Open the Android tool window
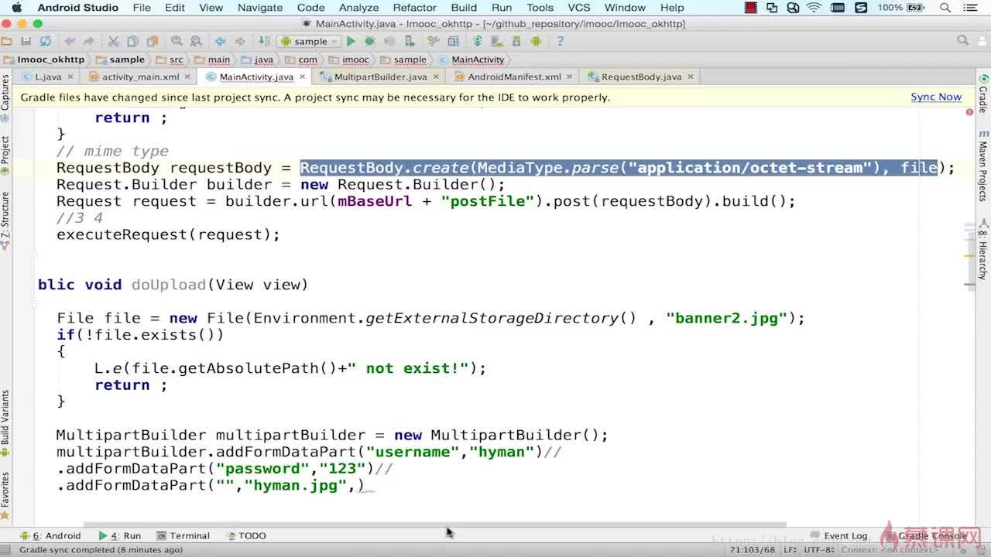Image resolution: width=991 pixels, height=557 pixels. tap(51, 535)
